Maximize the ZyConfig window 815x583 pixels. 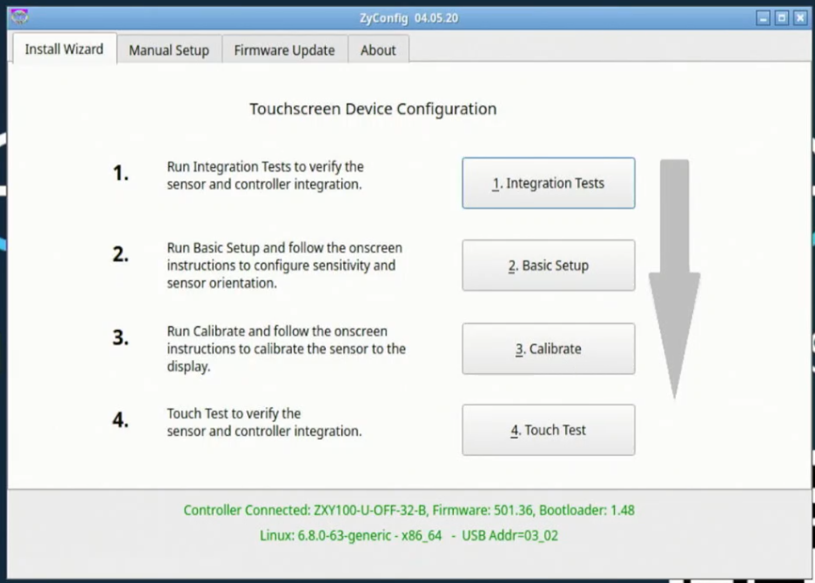782,18
